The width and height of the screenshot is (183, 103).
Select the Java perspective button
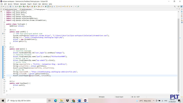[x=182, y=7]
